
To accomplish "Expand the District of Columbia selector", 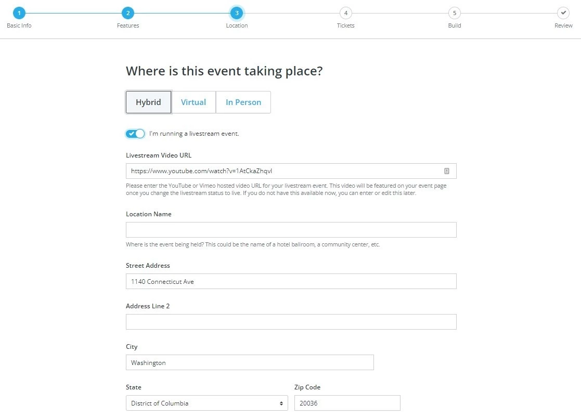I will pyautogui.click(x=206, y=403).
